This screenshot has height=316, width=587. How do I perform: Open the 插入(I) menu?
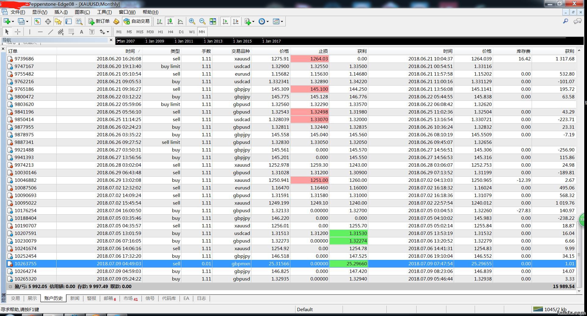(61, 12)
